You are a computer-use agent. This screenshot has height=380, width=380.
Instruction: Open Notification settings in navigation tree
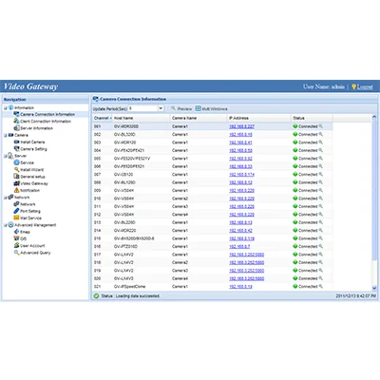coord(29,190)
